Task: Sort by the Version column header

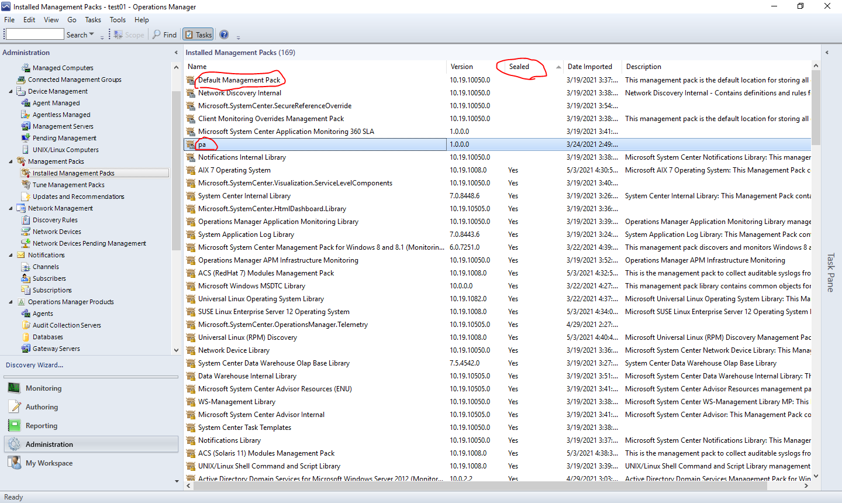Action: (476, 67)
